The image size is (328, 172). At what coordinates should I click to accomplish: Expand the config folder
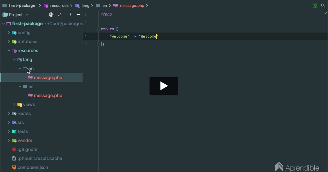click(9, 33)
